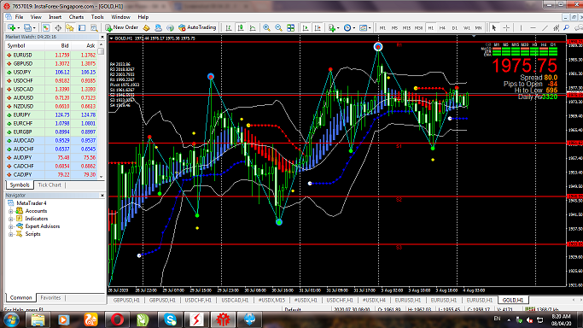This screenshot has width=583, height=328.
Task: Switch chart to bar chart style
Action: (229, 27)
